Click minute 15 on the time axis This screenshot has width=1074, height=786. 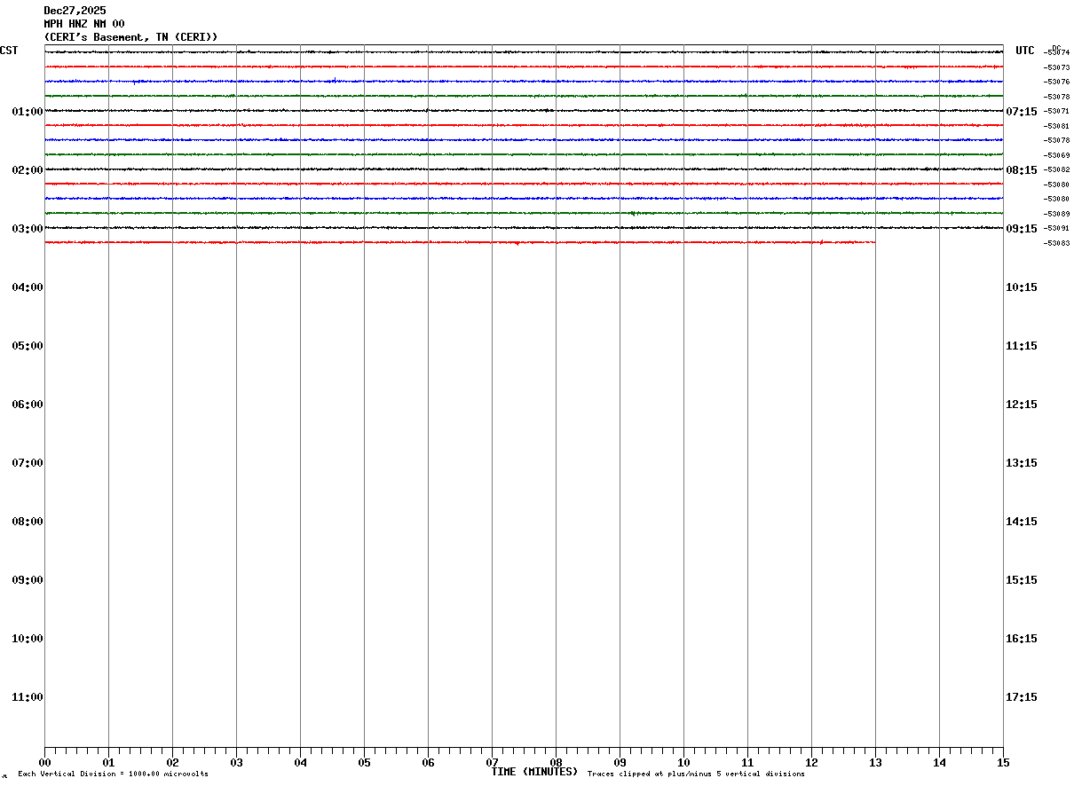pos(1003,763)
